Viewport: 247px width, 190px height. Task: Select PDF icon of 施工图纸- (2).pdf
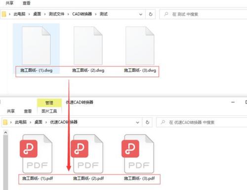click(x=87, y=154)
